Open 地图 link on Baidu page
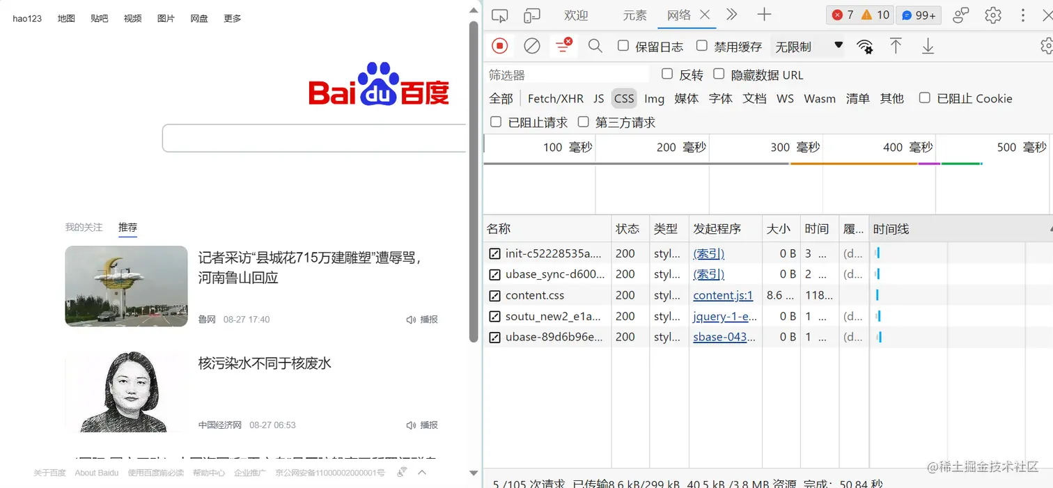Viewport: 1053px width, 488px height. (x=66, y=19)
